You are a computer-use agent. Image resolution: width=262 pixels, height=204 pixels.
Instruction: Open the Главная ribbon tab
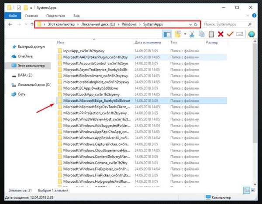click(x=31, y=16)
